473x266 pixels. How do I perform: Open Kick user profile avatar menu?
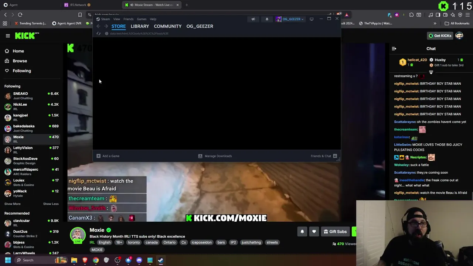point(459,36)
